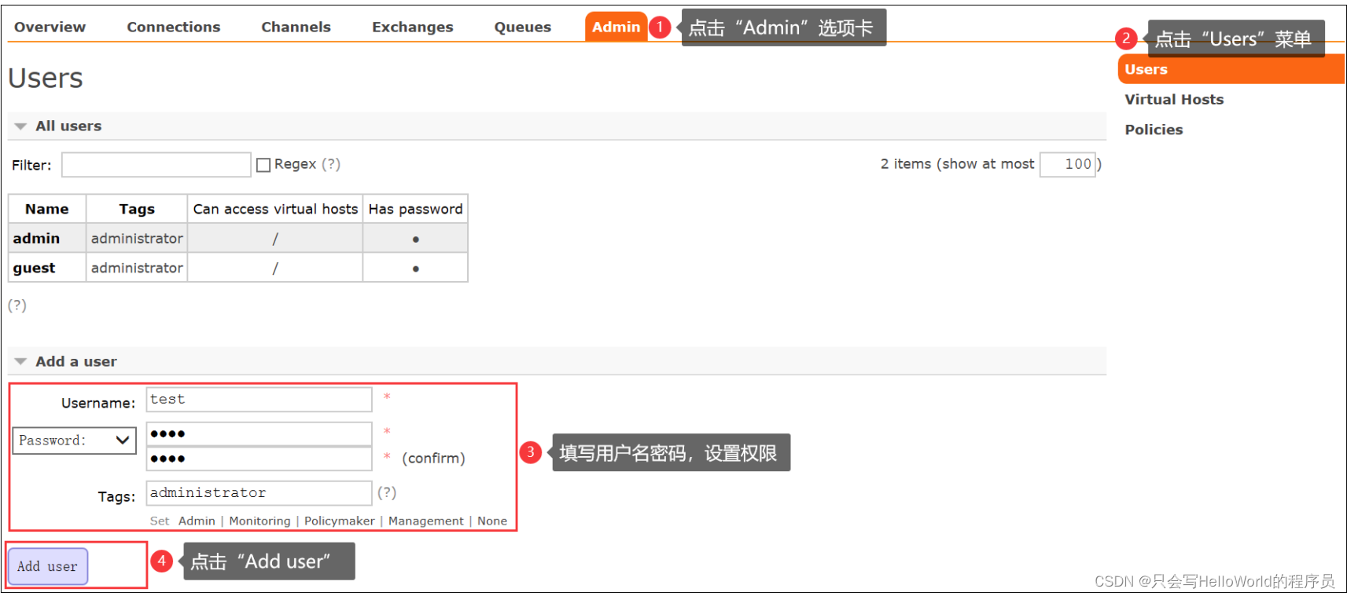Open the Password type dropdown
The image size is (1347, 596).
(x=74, y=441)
